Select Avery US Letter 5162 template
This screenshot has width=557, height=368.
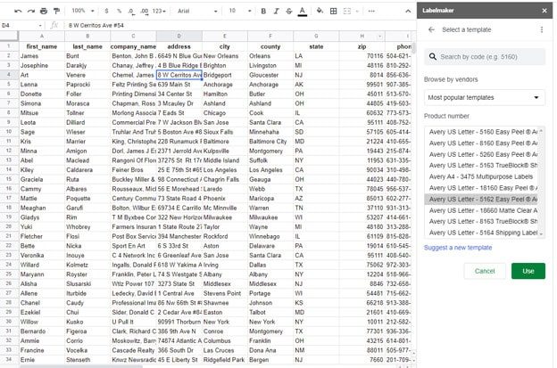(x=483, y=200)
